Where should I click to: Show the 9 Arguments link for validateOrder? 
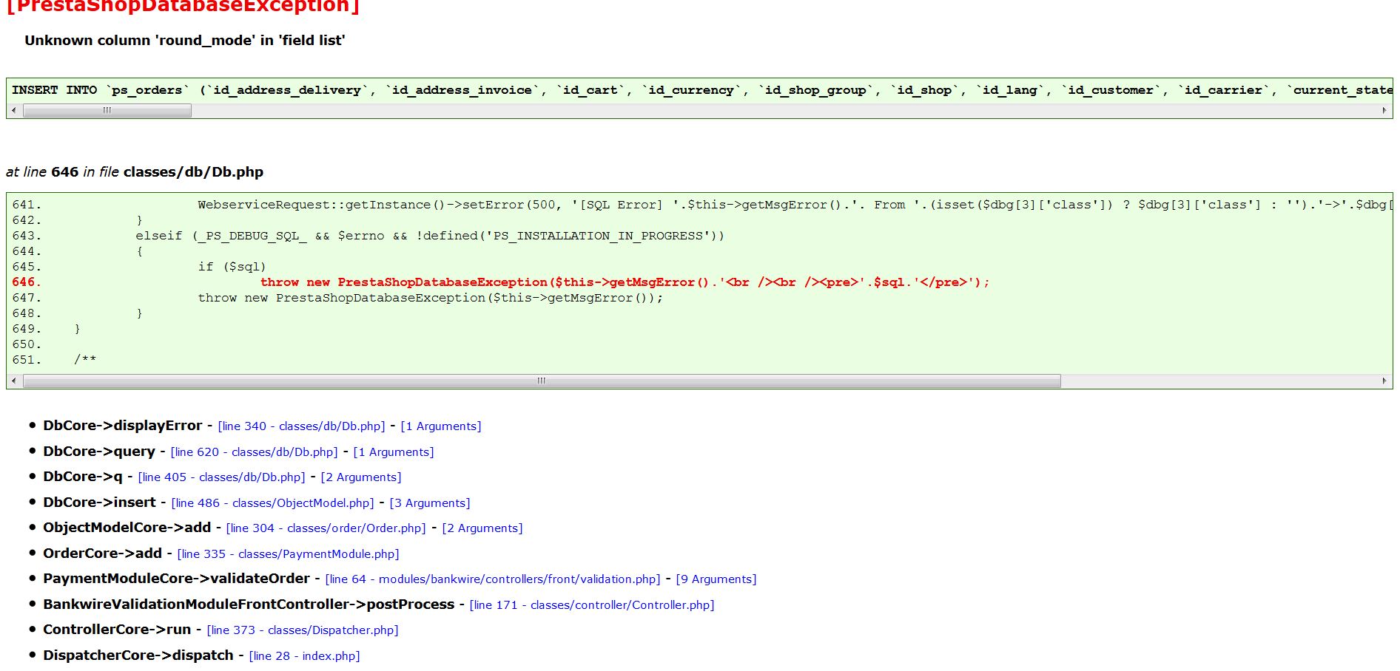(716, 579)
